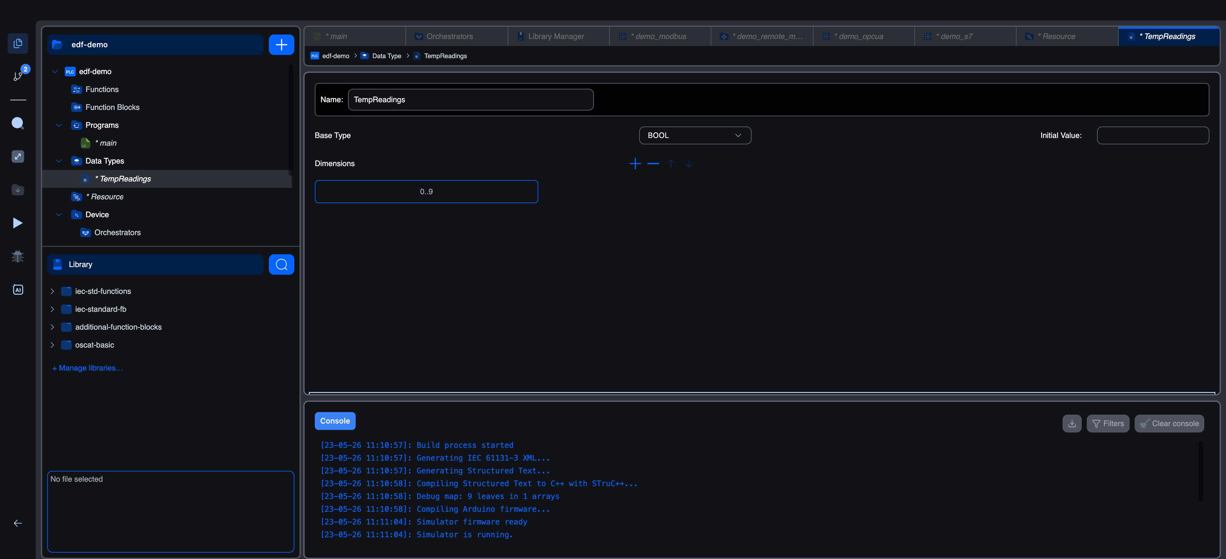Expand iec-standard-fb library

(52, 309)
